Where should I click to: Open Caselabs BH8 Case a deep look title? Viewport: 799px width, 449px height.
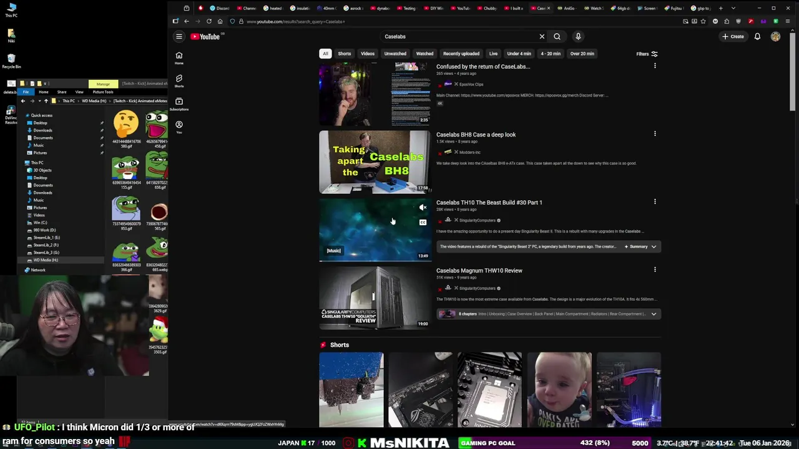[x=476, y=135]
